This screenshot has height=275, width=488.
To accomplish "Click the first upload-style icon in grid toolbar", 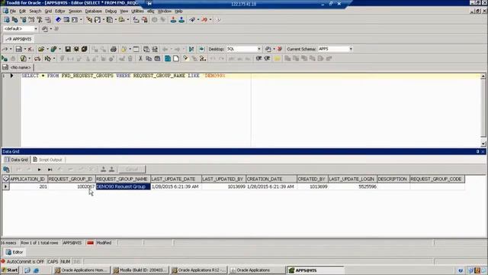I will [104, 170].
